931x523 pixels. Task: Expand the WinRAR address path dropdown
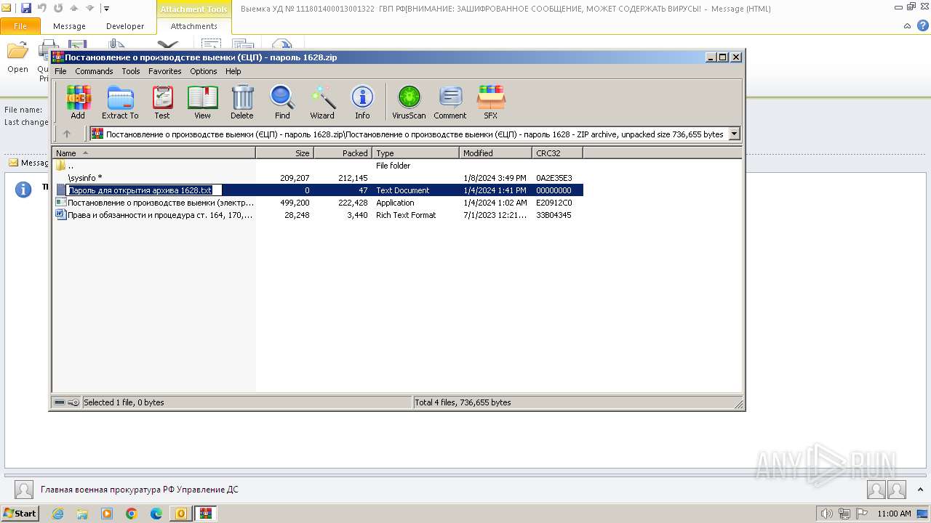click(x=734, y=134)
